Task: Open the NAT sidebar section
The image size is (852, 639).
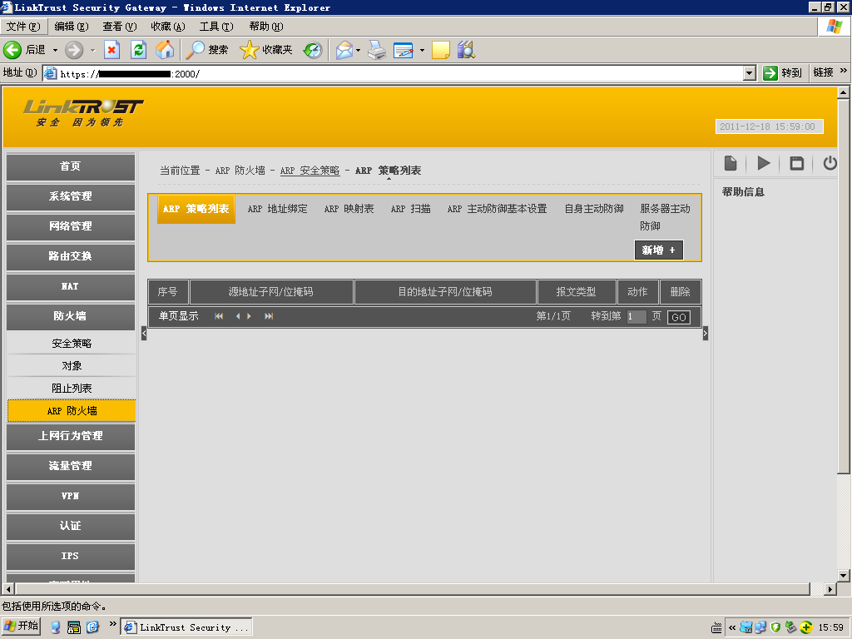Action: (x=71, y=287)
